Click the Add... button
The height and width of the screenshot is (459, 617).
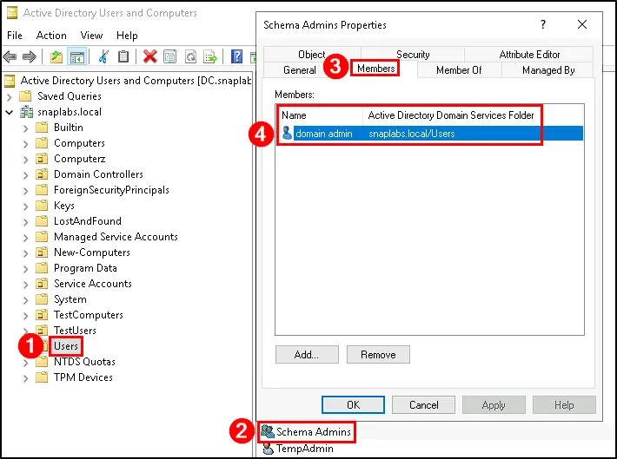(307, 355)
